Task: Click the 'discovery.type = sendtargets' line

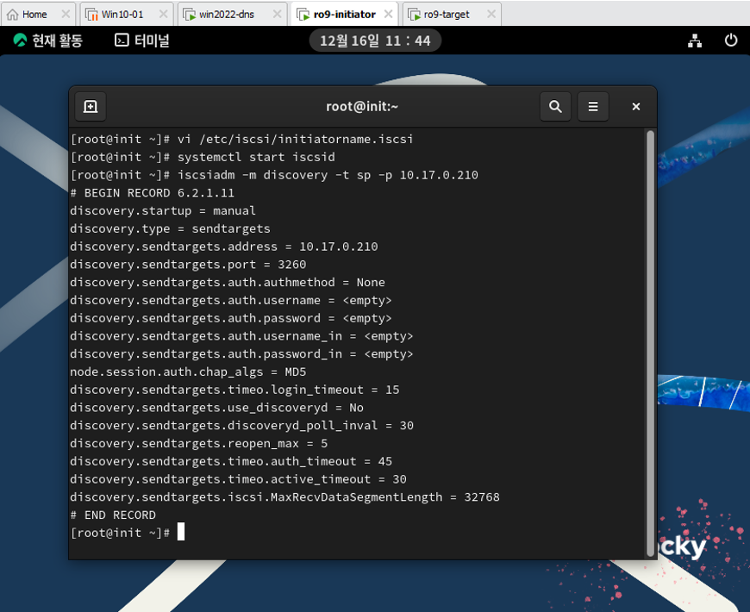Action: 170,229
